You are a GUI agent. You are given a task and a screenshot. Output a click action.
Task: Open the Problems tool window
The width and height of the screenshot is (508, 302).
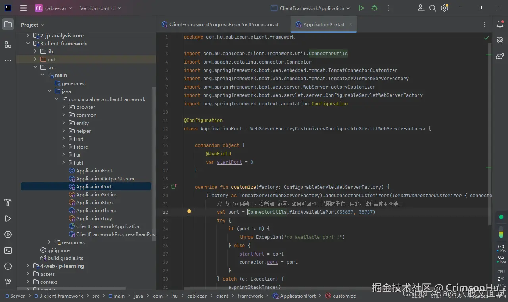pos(8,266)
